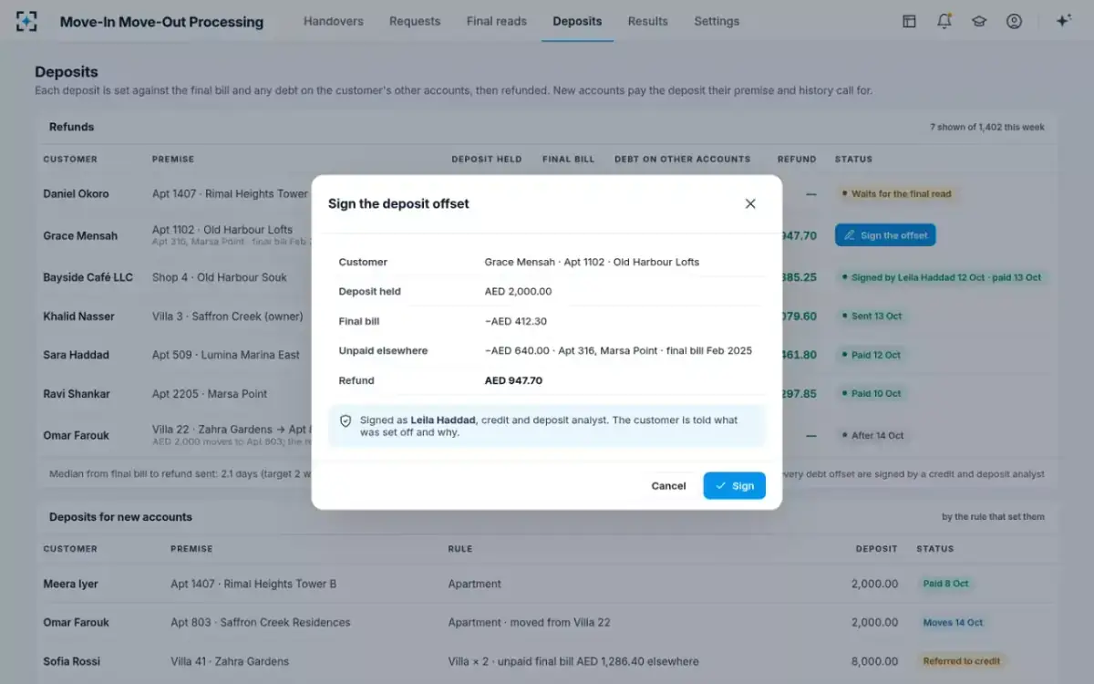This screenshot has height=684, width=1094.
Task: Close the Sign the deposit offset dialog
Action: coord(750,203)
